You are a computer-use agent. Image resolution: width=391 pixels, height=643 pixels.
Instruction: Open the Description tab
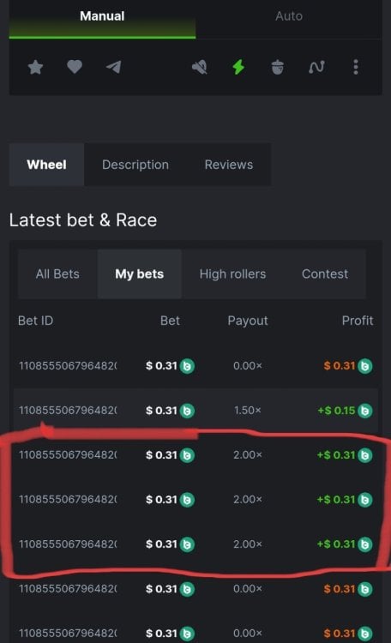click(x=135, y=165)
